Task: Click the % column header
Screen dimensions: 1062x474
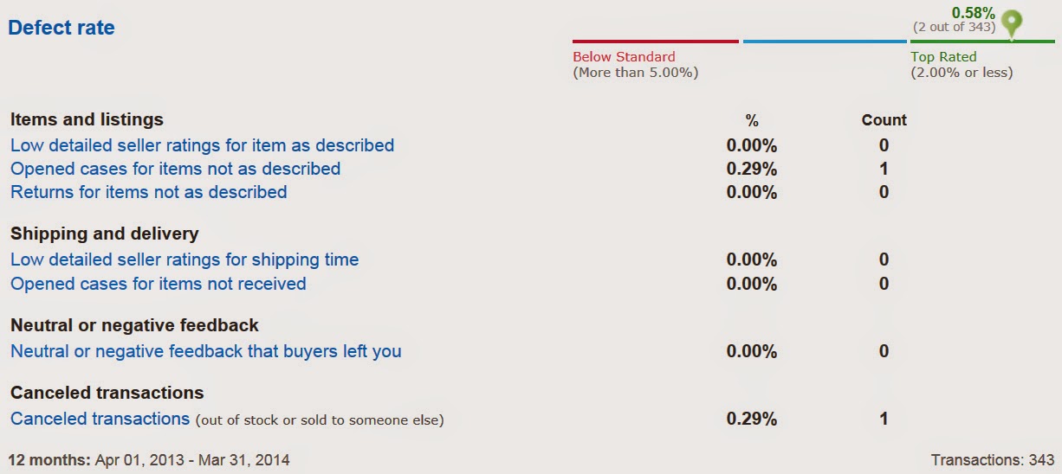Action: point(751,121)
